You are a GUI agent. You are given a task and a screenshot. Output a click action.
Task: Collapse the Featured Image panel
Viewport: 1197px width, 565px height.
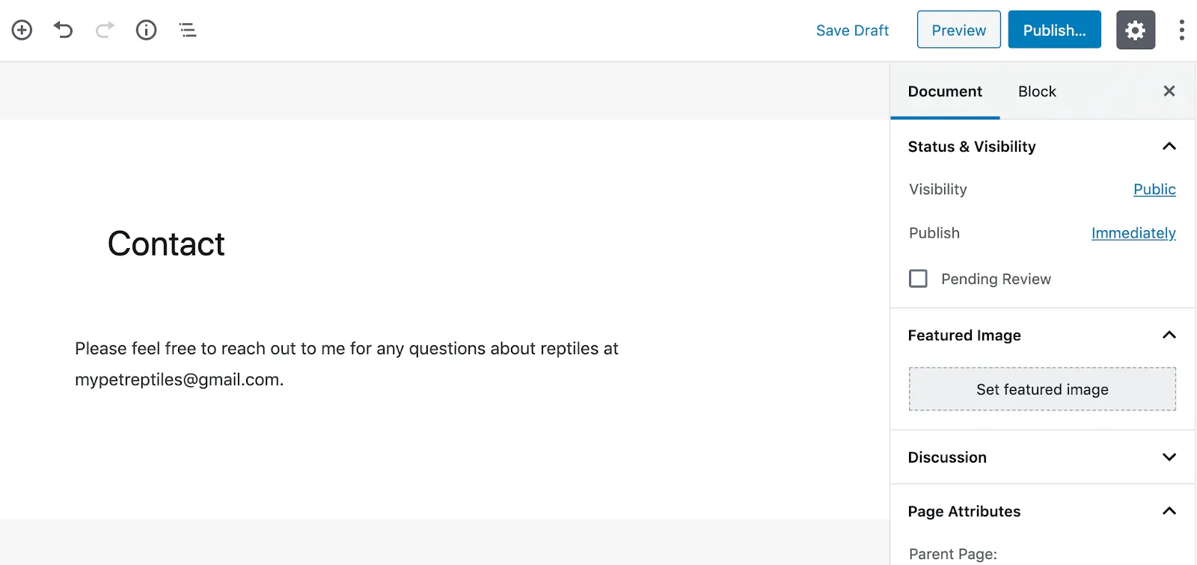(1169, 335)
